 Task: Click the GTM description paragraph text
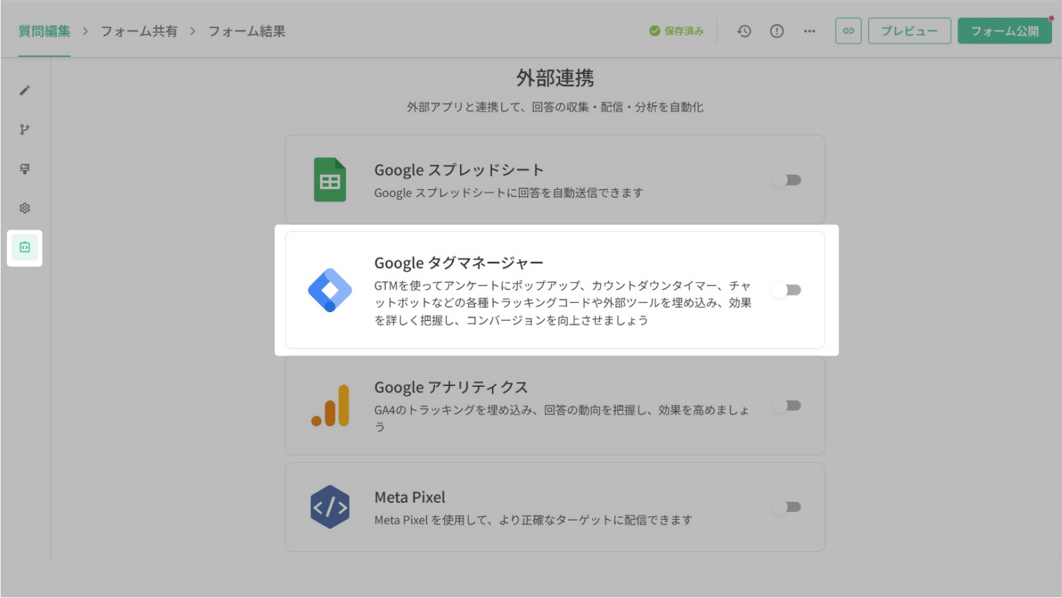pyautogui.click(x=563, y=303)
